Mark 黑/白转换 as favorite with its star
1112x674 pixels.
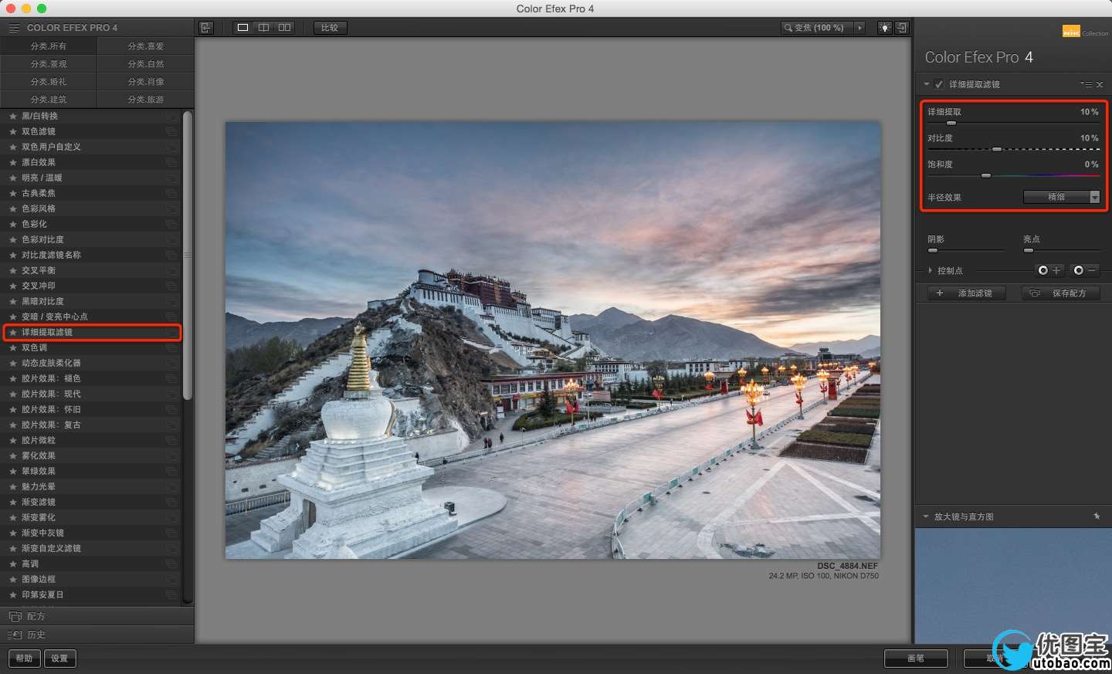pos(13,116)
